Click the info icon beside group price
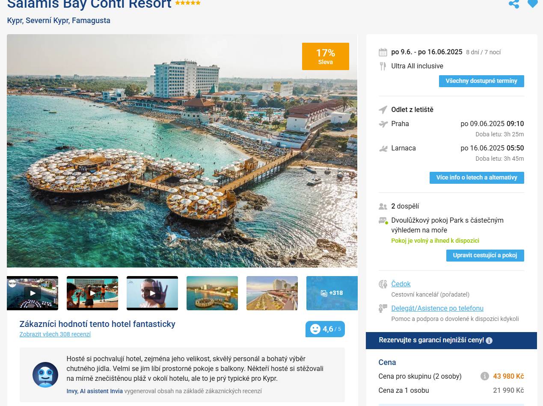 coord(484,376)
